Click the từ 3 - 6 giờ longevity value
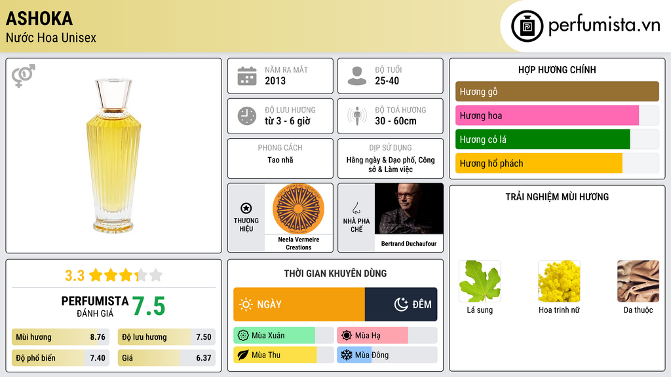671x377 pixels. pos(288,121)
